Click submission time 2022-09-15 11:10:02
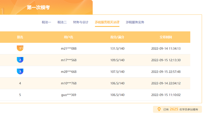Screen dimensions: 203x113 pyautogui.click(x=166, y=95)
